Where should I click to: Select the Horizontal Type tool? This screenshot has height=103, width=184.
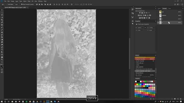(x=2, y=49)
